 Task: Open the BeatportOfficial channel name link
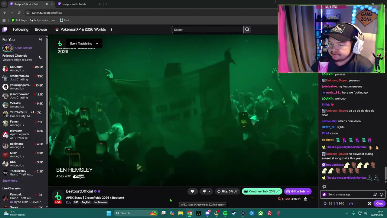pos(80,191)
